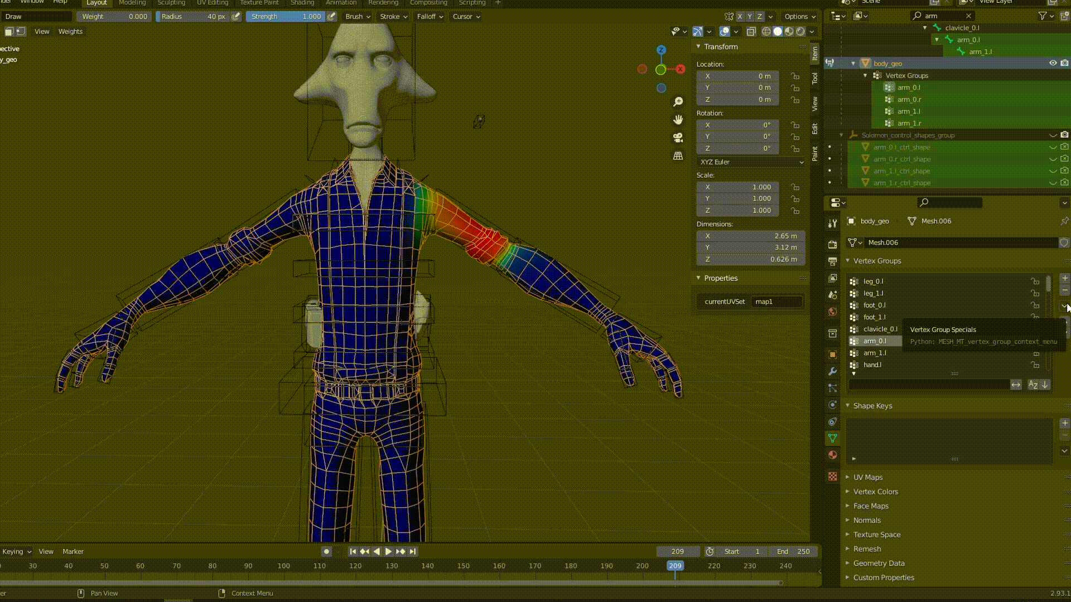Open the XYZ Euler rotation mode dropdown
Image resolution: width=1071 pixels, height=602 pixels.
(751, 162)
